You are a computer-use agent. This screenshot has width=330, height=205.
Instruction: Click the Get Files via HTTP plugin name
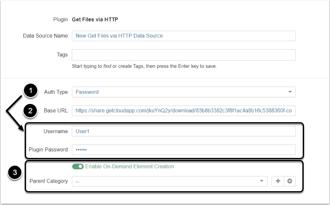pos(95,19)
